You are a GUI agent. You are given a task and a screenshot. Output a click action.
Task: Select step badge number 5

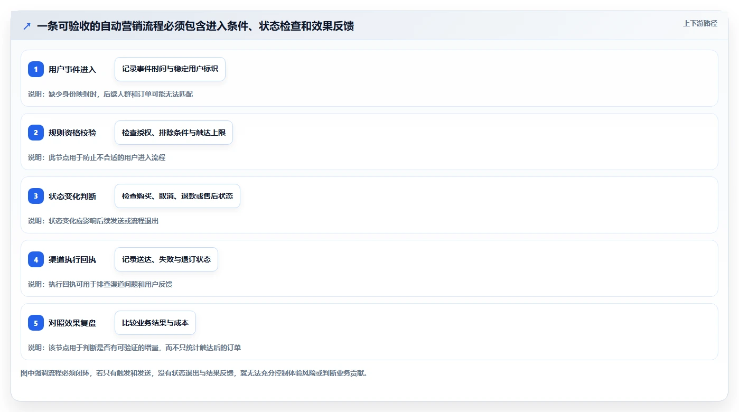coord(36,323)
